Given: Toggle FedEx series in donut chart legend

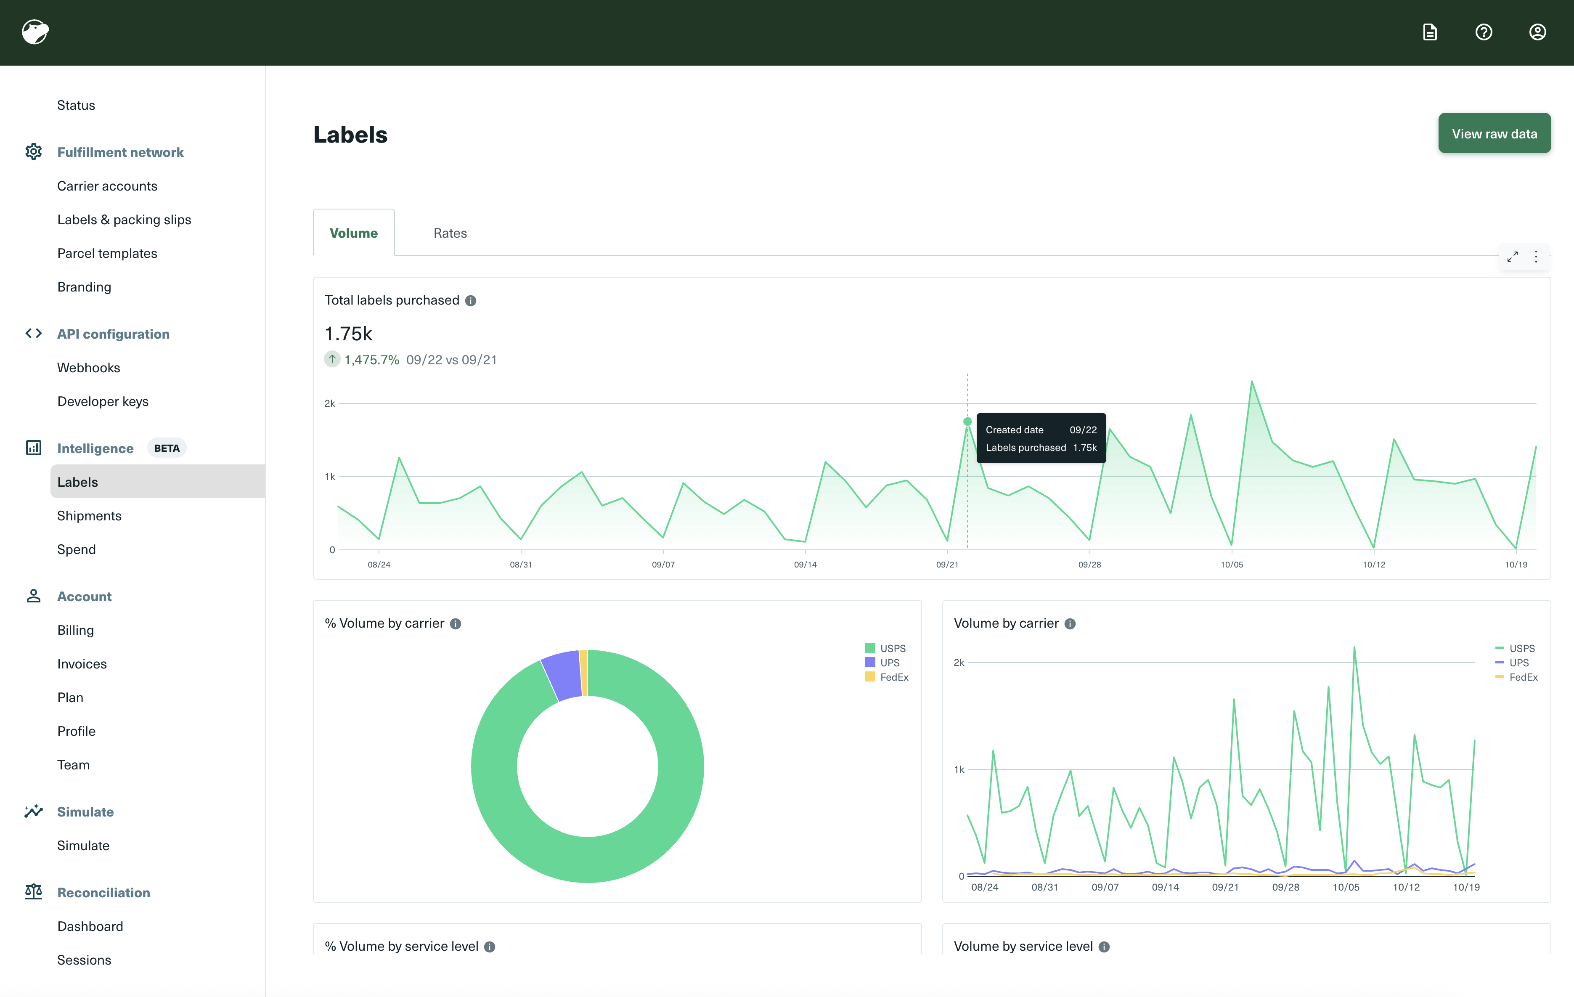Looking at the screenshot, I should click(x=887, y=677).
